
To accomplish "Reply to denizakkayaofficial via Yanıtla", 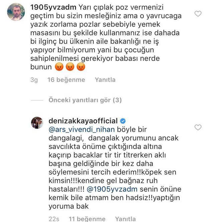I will click(x=125, y=219).
